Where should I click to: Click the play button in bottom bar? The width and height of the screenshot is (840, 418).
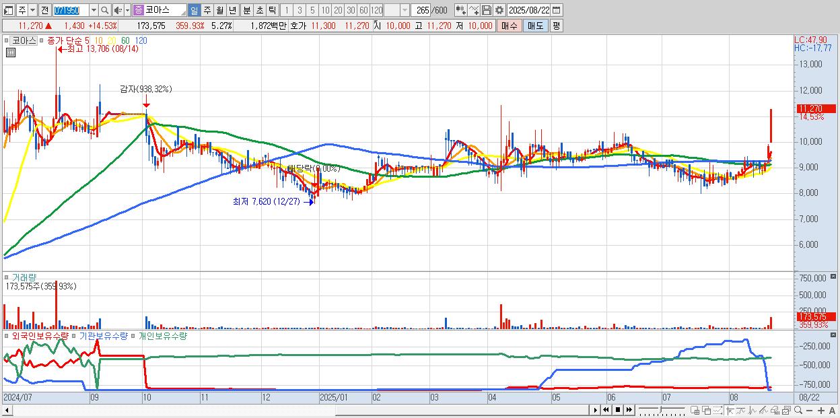click(x=596, y=410)
